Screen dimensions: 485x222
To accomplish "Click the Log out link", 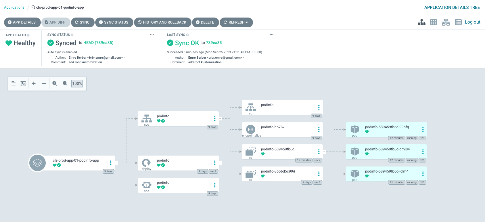I will (x=473, y=22).
